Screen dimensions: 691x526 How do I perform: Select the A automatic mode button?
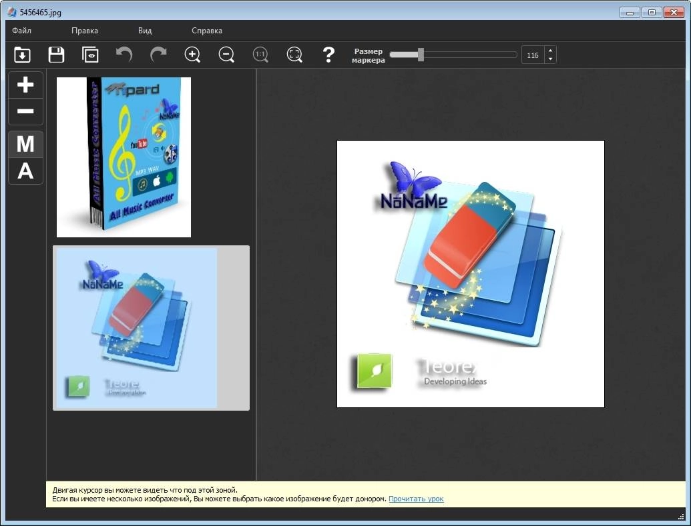[25, 171]
